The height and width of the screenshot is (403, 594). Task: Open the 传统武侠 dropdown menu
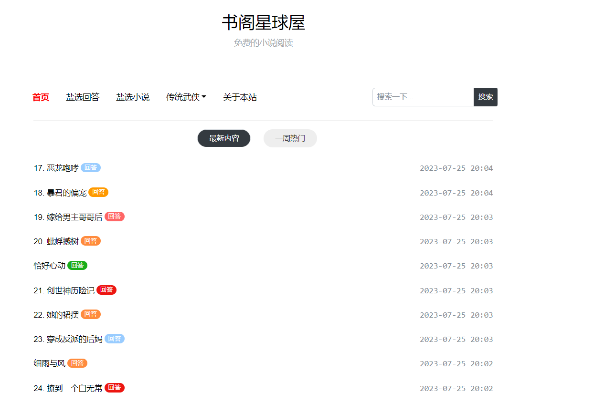point(186,97)
